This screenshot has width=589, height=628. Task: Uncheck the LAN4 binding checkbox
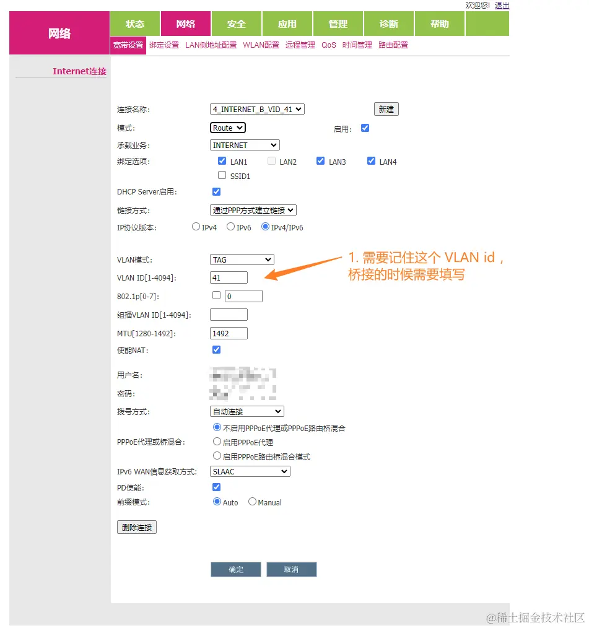click(x=371, y=161)
